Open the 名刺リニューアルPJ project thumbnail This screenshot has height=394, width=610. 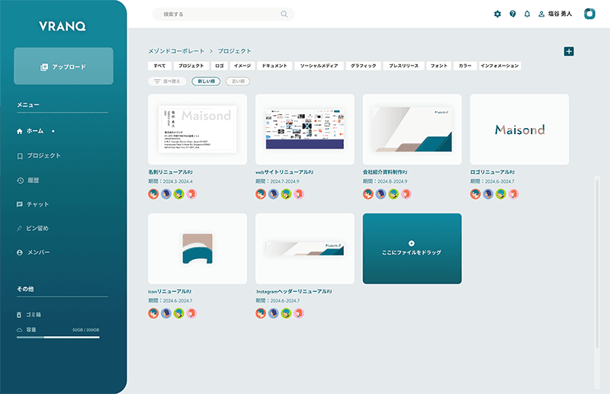(197, 130)
